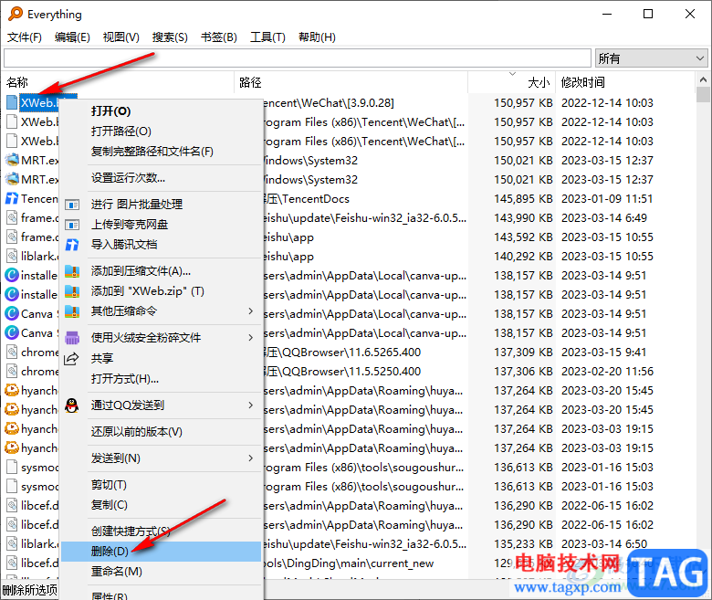Select 创建快捷方式(S) entry

(131, 531)
